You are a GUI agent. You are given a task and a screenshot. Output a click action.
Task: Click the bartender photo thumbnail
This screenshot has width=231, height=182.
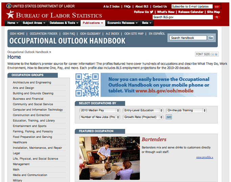pyautogui.click(x=110, y=158)
